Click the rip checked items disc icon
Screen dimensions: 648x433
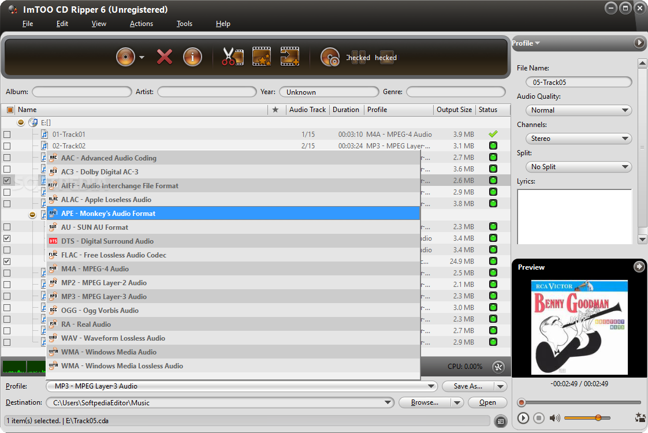330,57
